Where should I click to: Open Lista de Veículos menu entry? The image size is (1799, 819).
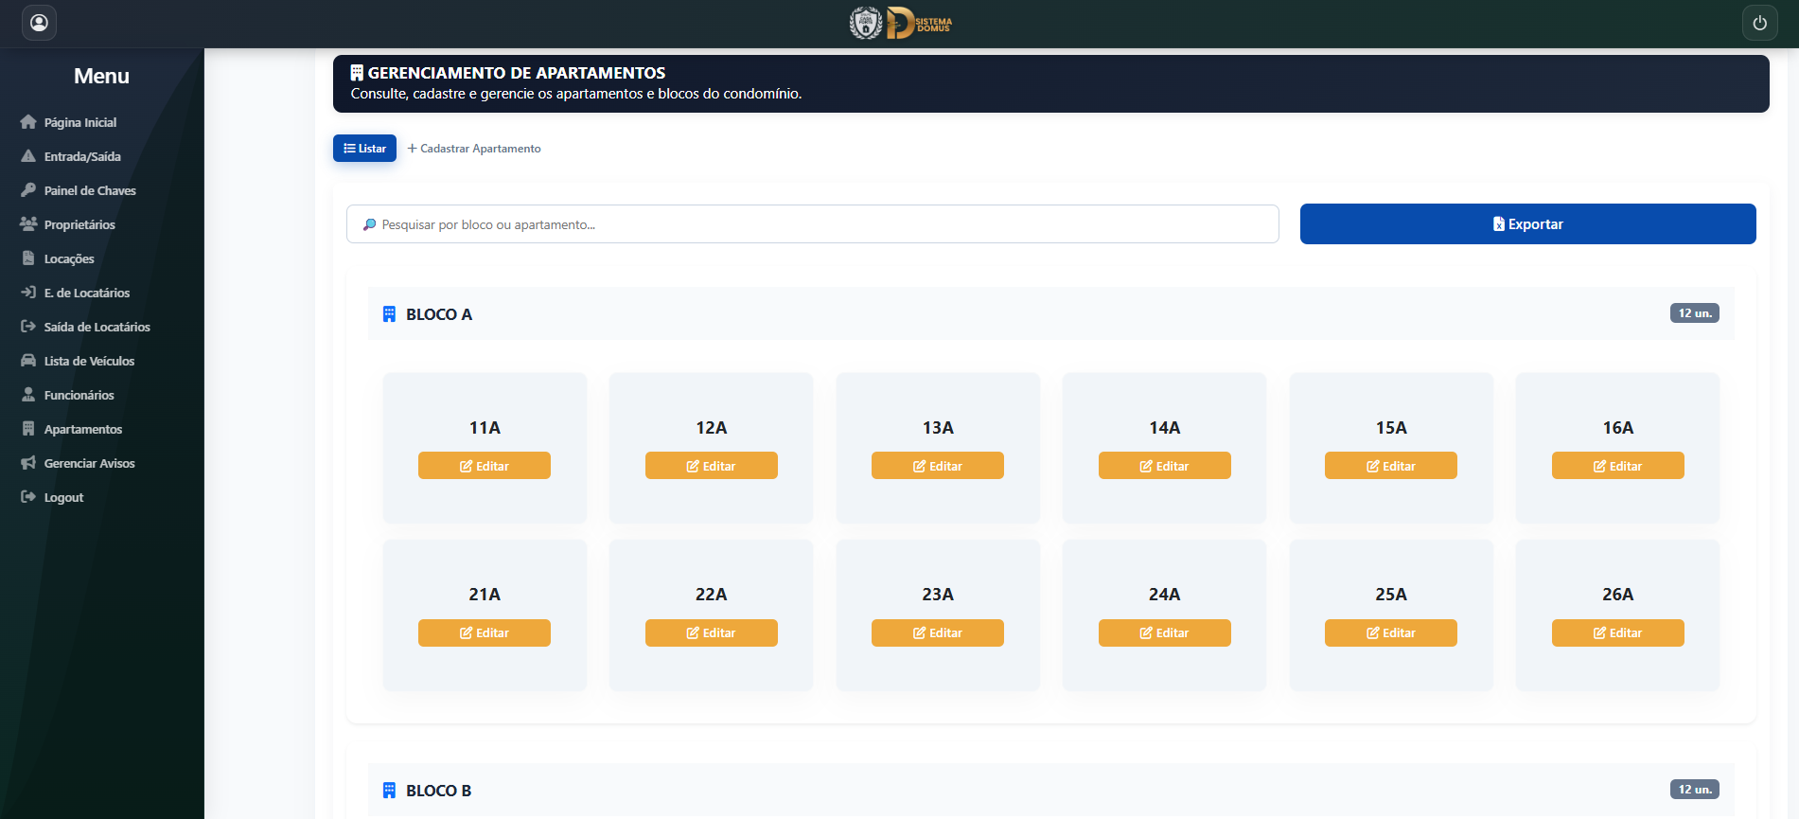pyautogui.click(x=89, y=361)
